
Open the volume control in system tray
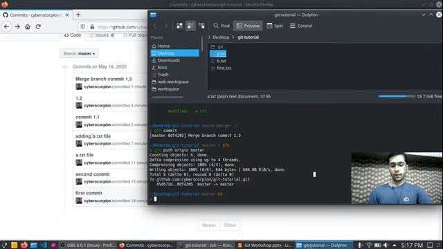pyautogui.click(x=386, y=245)
